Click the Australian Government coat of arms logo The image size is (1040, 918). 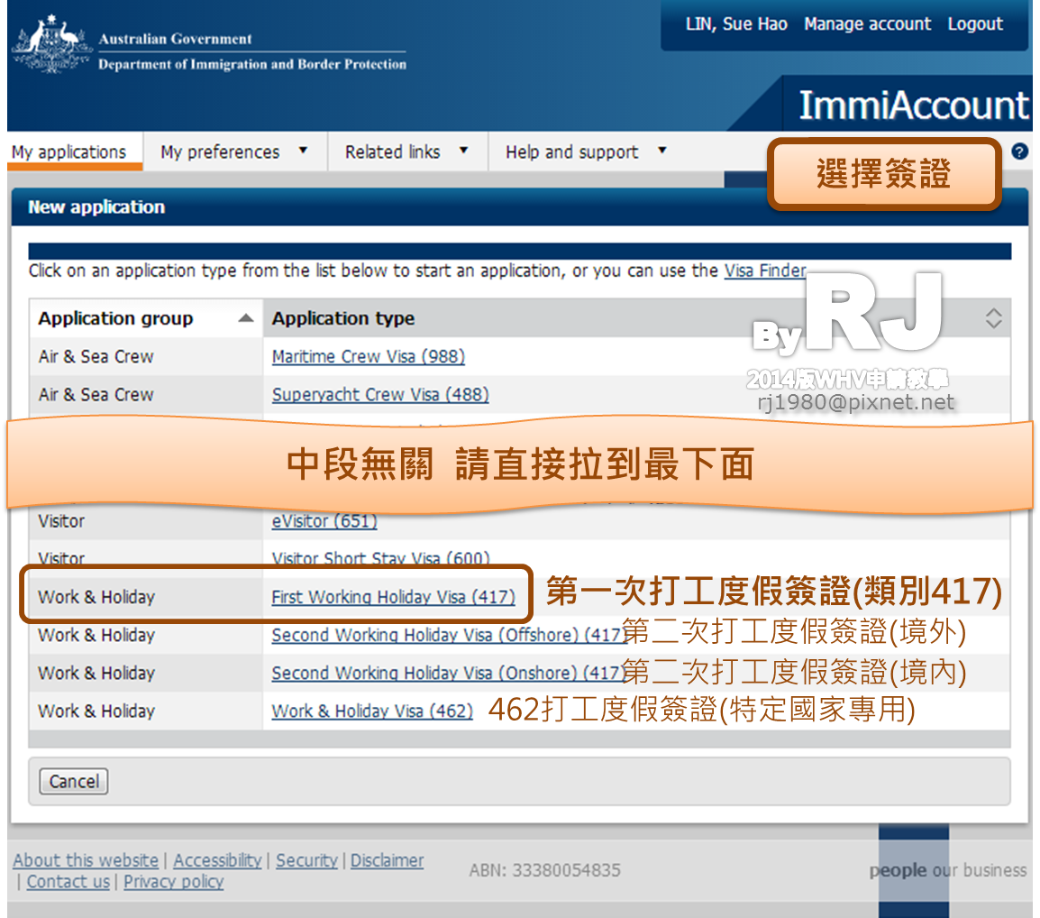click(x=51, y=44)
